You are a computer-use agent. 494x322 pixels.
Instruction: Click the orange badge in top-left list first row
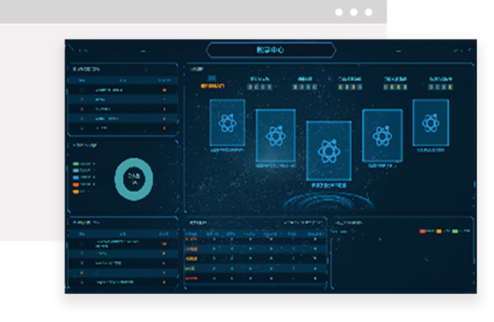(x=164, y=91)
